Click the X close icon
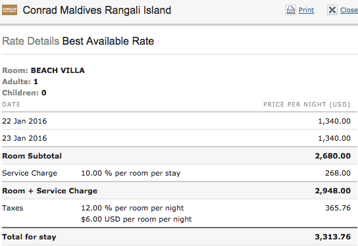The width and height of the screenshot is (358, 246). click(x=332, y=10)
